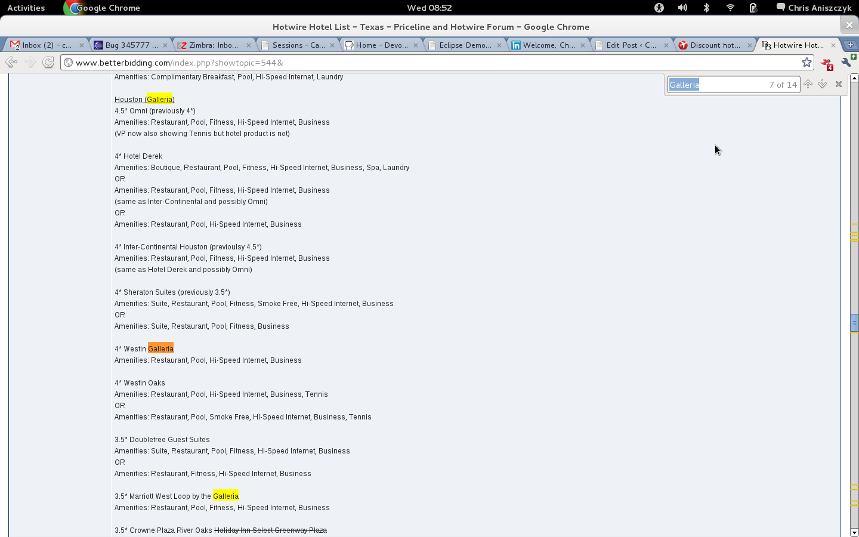Open the Activities overview
859x537 pixels.
[26, 8]
